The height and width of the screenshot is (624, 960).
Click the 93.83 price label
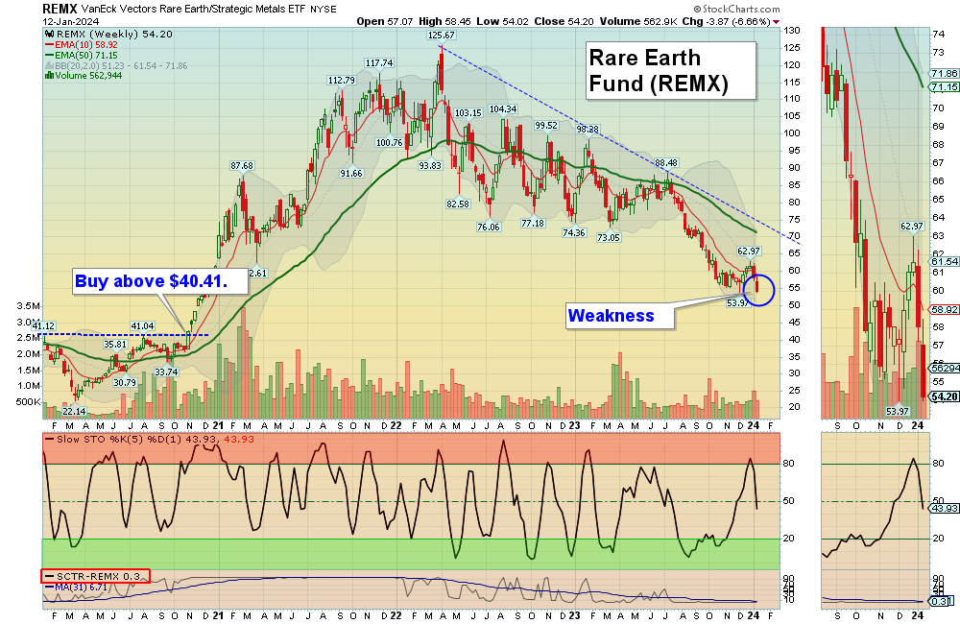point(430,166)
